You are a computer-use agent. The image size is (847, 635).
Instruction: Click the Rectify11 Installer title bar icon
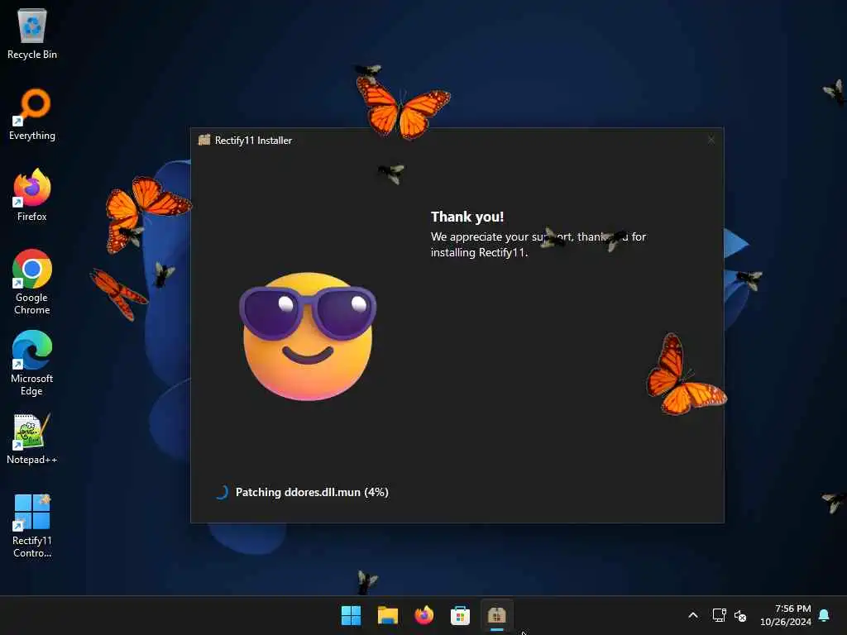[x=204, y=141]
